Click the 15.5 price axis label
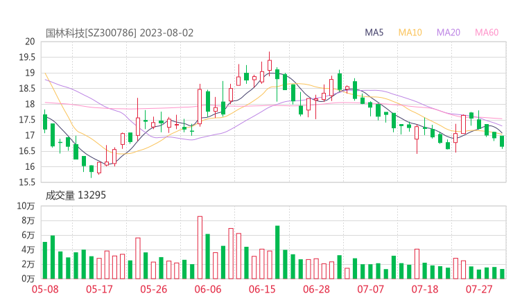The width and height of the screenshot is (513, 305). point(27,182)
